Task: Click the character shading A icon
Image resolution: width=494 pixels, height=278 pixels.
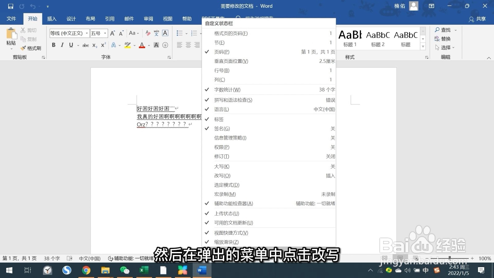Action: tap(157, 45)
